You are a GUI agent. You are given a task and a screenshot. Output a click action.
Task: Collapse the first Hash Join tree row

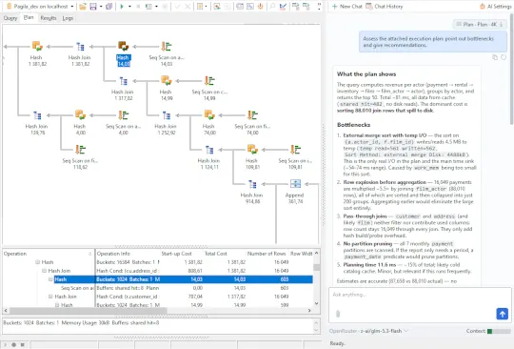(44, 271)
